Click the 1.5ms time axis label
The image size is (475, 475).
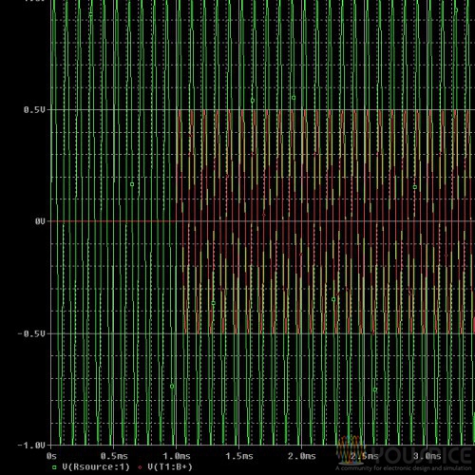[x=239, y=456]
